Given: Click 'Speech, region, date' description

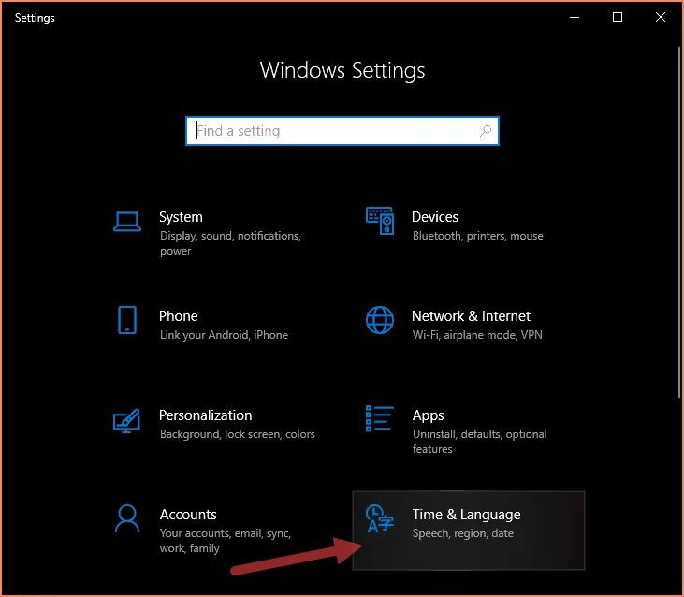Looking at the screenshot, I should (463, 533).
